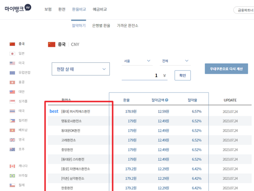The width and height of the screenshot is (254, 191).
Task: Open the 전체 district dropdown
Action: pos(175,61)
